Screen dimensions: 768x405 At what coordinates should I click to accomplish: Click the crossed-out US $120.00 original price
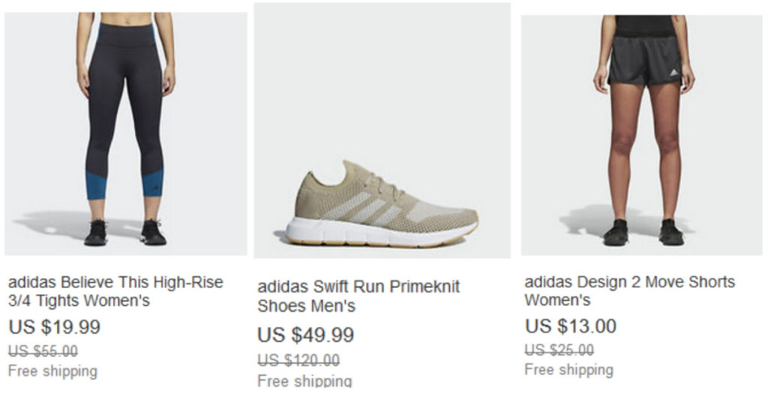point(298,361)
